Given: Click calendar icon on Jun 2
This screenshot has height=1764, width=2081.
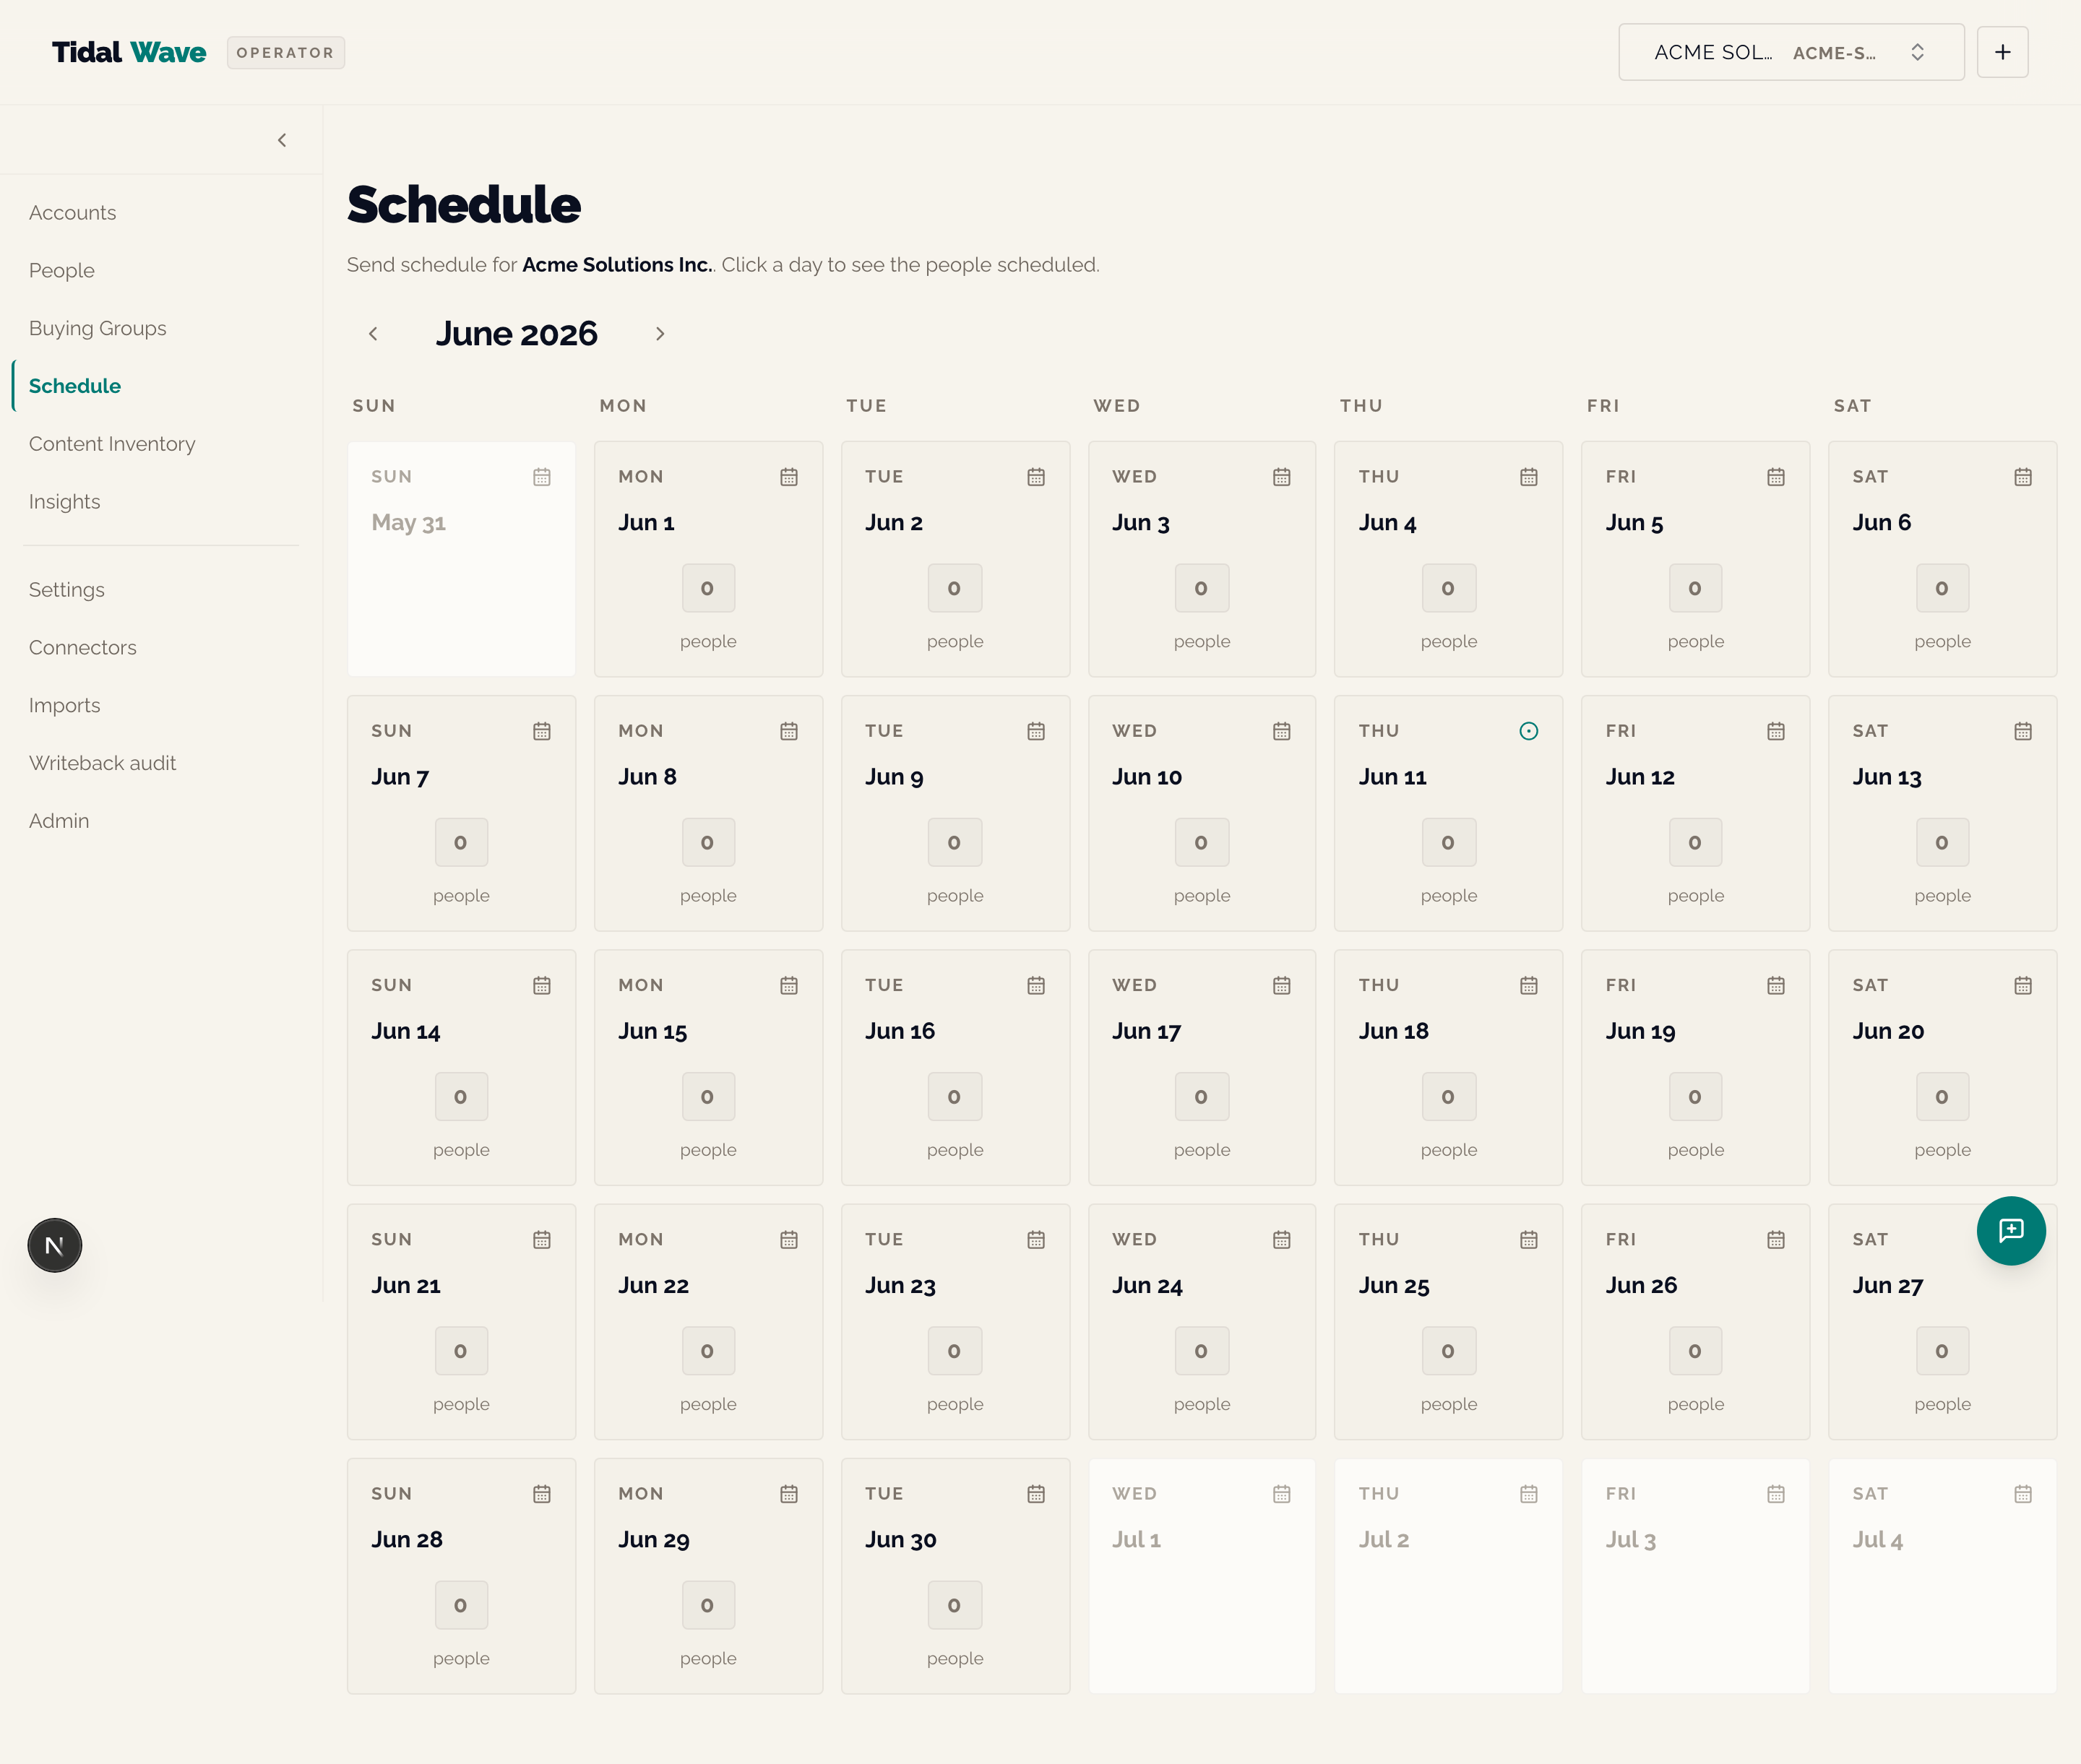Looking at the screenshot, I should 1035,477.
